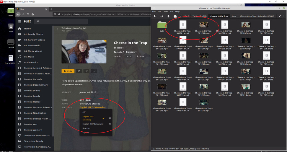Open the more options dots beside Play
The height and width of the screenshot is (152, 287).
click(x=94, y=71)
